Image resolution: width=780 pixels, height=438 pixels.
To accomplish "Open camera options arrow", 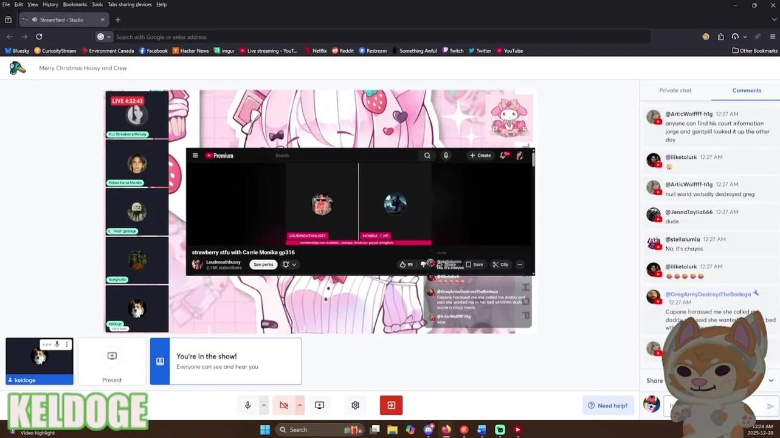I will (x=299, y=405).
